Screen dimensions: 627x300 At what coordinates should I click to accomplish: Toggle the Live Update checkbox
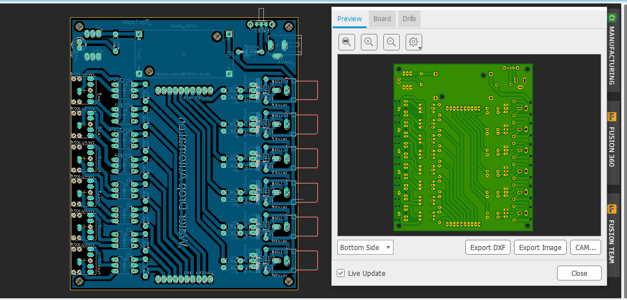point(341,273)
